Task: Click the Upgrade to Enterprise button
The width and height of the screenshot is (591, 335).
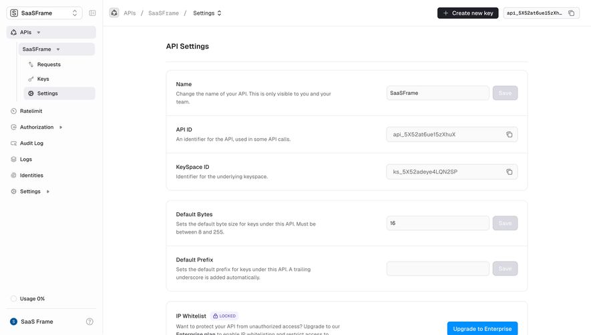Action: (482, 328)
